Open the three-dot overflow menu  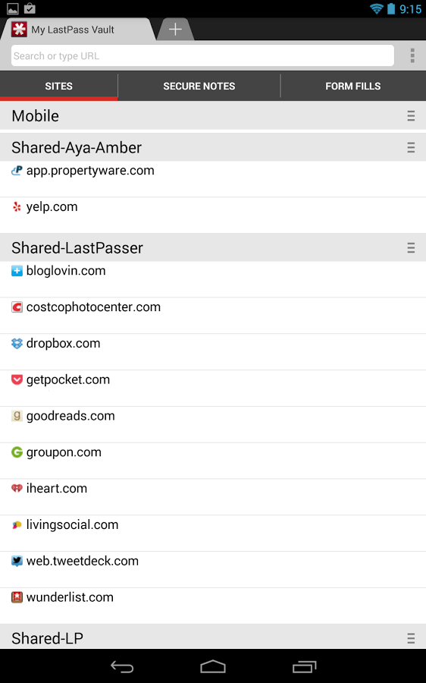click(x=412, y=55)
